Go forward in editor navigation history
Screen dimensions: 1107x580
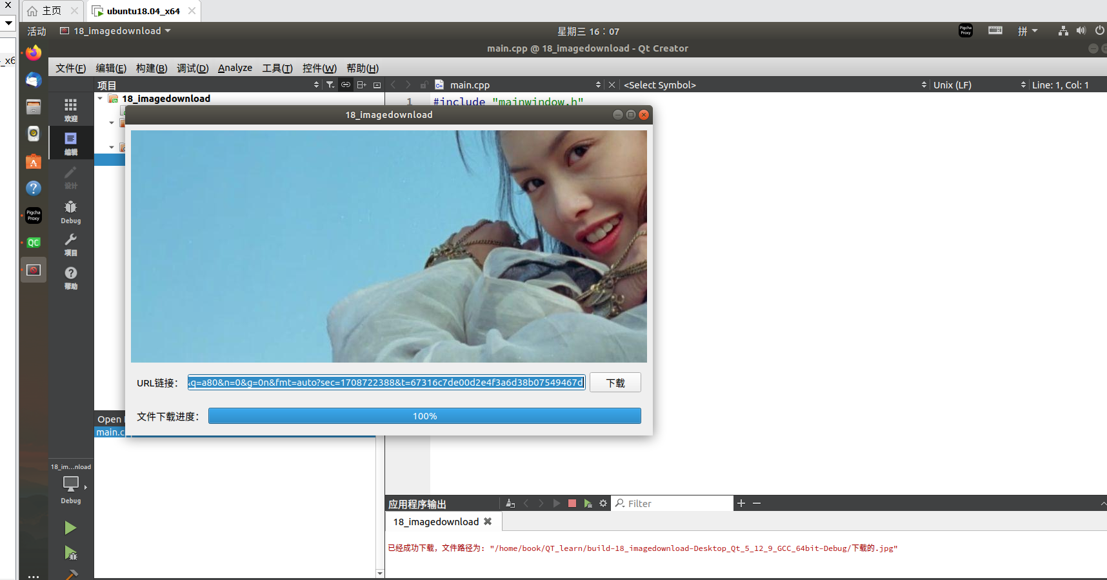coord(408,85)
